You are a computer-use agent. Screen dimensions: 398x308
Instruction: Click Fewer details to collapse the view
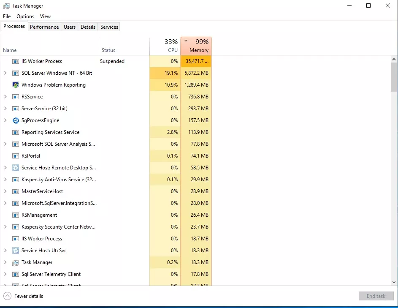click(x=23, y=296)
